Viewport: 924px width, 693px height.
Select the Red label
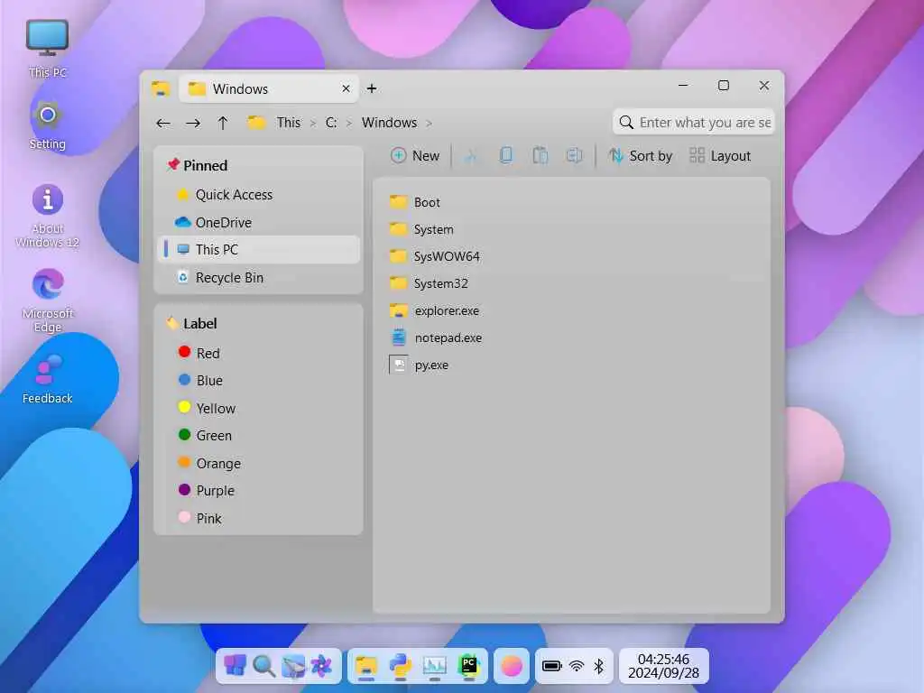[259, 353]
